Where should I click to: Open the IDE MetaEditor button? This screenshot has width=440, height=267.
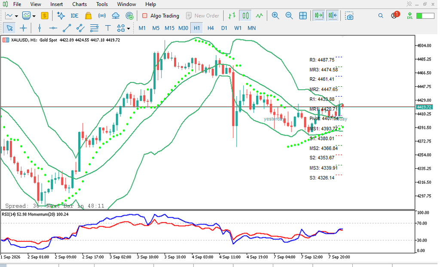74,16
